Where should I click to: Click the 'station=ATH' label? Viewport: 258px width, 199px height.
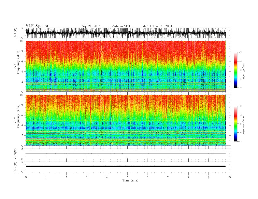click(x=121, y=26)
